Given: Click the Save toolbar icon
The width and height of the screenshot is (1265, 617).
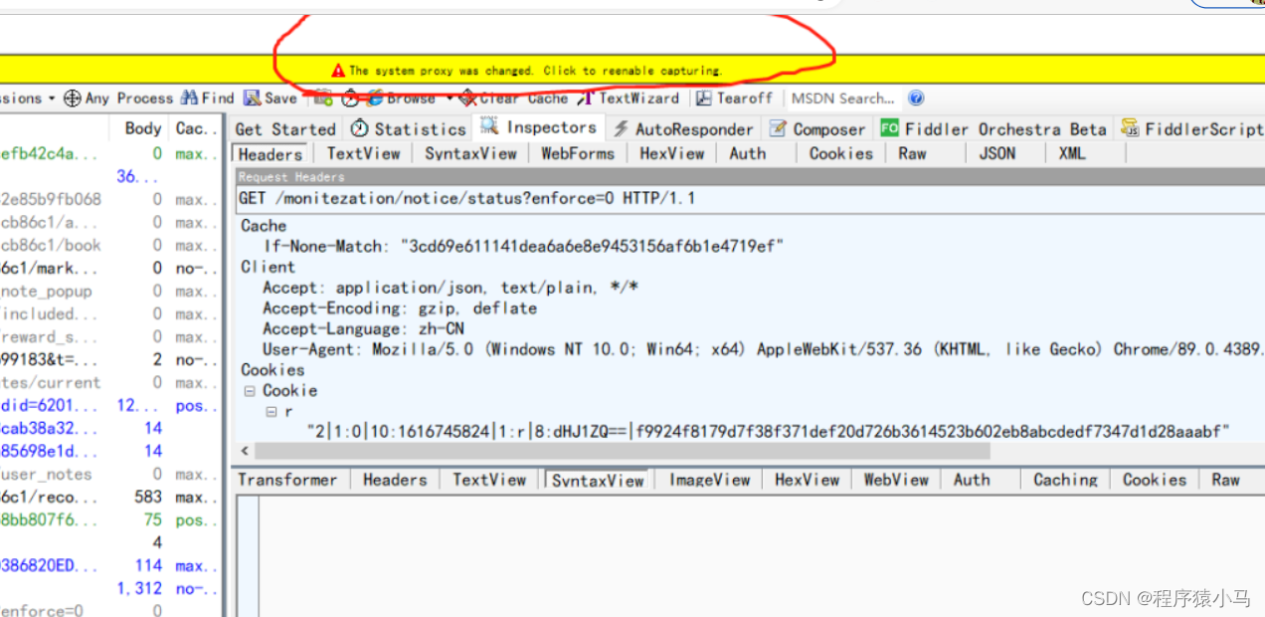Looking at the screenshot, I should click(252, 98).
